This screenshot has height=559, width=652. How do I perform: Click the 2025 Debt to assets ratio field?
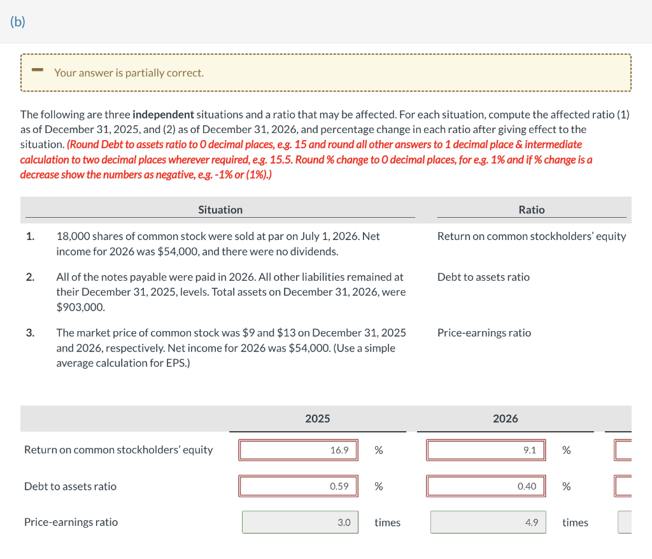pos(298,486)
